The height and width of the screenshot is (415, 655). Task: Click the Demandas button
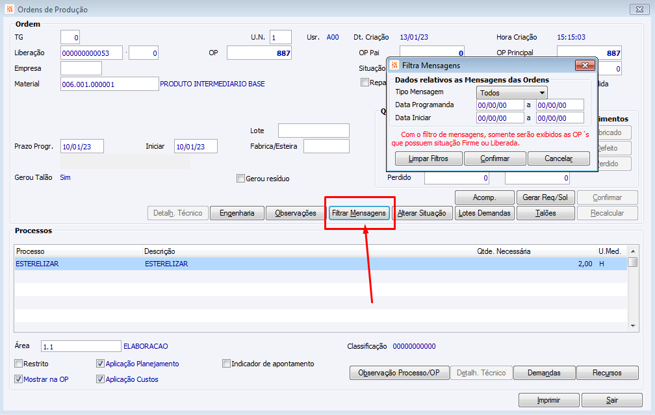coord(545,372)
